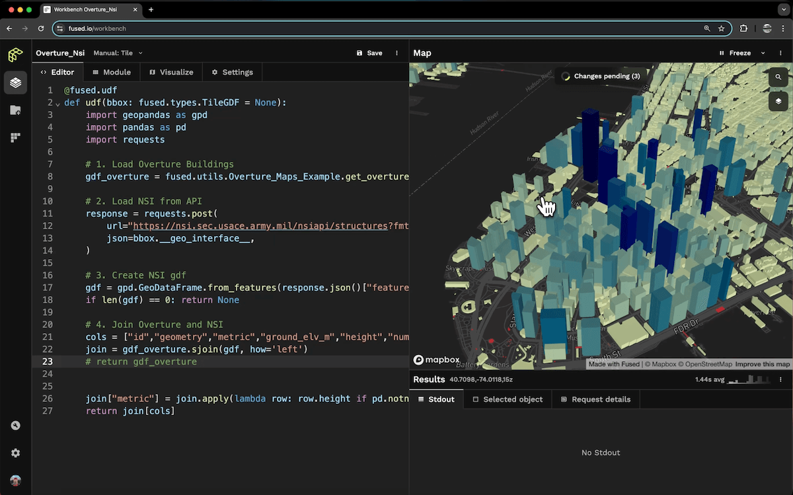Click the browser forward arrow

point(25,28)
